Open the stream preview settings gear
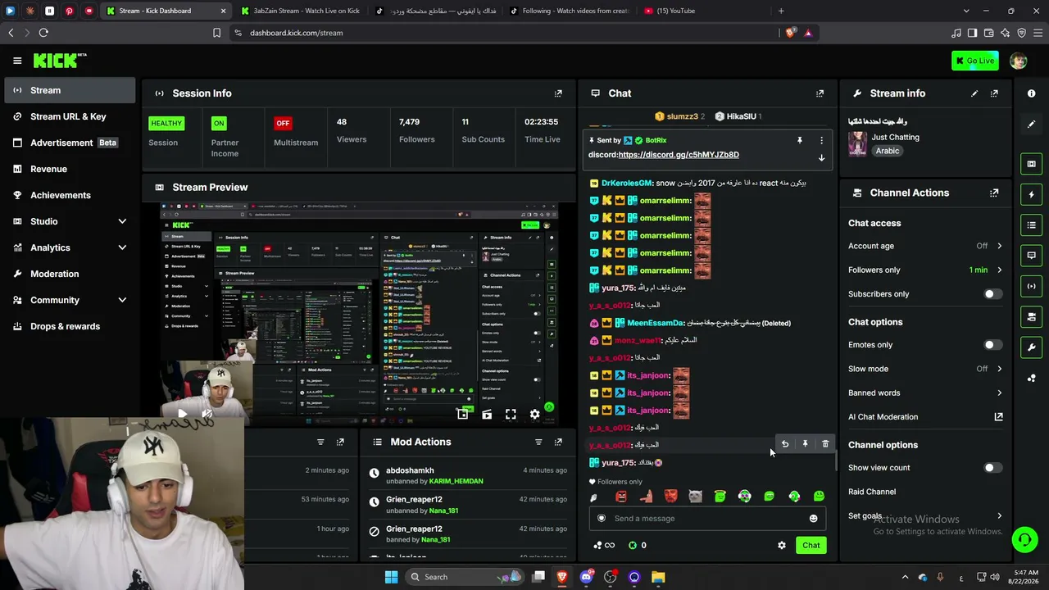 534,415
